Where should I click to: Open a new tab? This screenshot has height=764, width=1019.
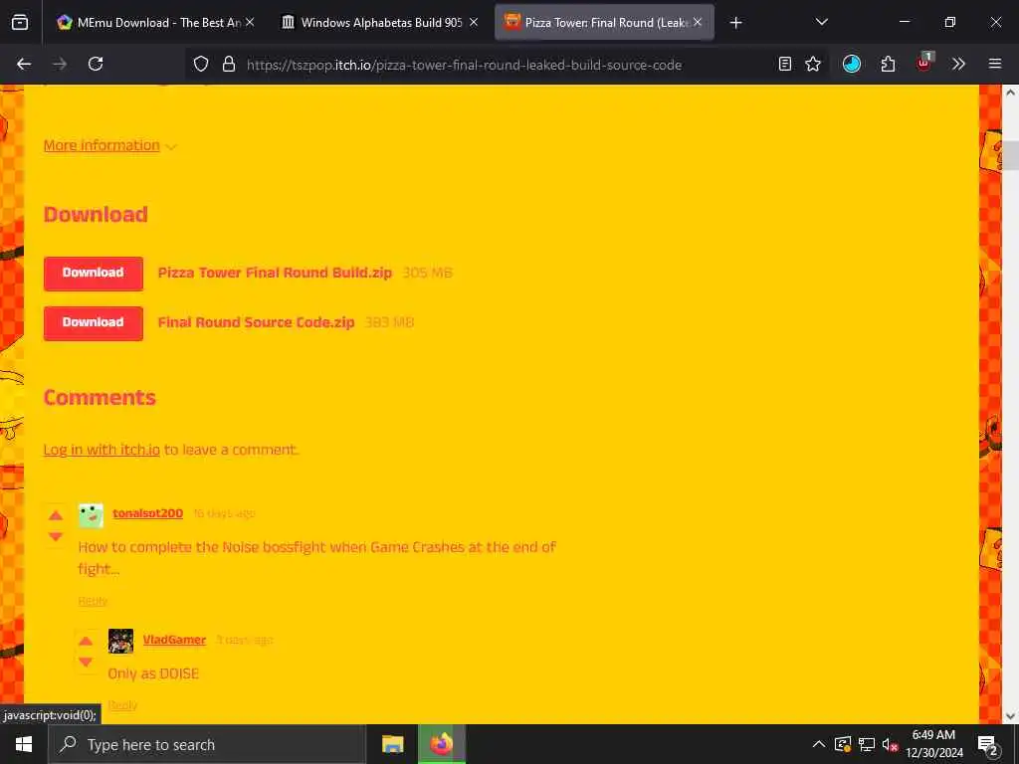[x=735, y=23]
